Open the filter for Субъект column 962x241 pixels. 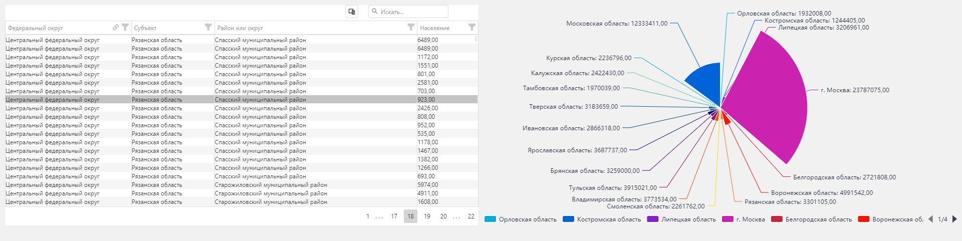[208, 28]
